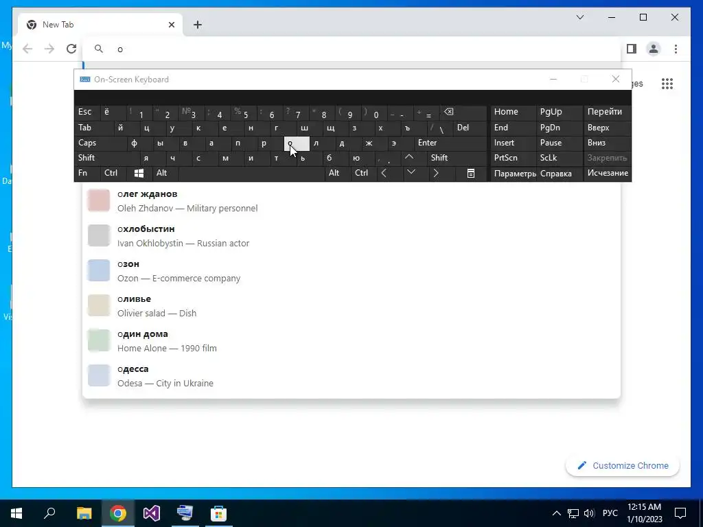Open network icon in system tray
The width and height of the screenshot is (703, 527).
(573, 513)
